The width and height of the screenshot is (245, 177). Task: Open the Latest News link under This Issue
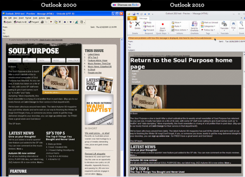click(94, 54)
